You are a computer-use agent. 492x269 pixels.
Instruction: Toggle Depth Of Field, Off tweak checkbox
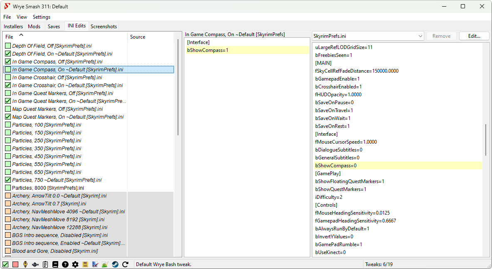8,46
